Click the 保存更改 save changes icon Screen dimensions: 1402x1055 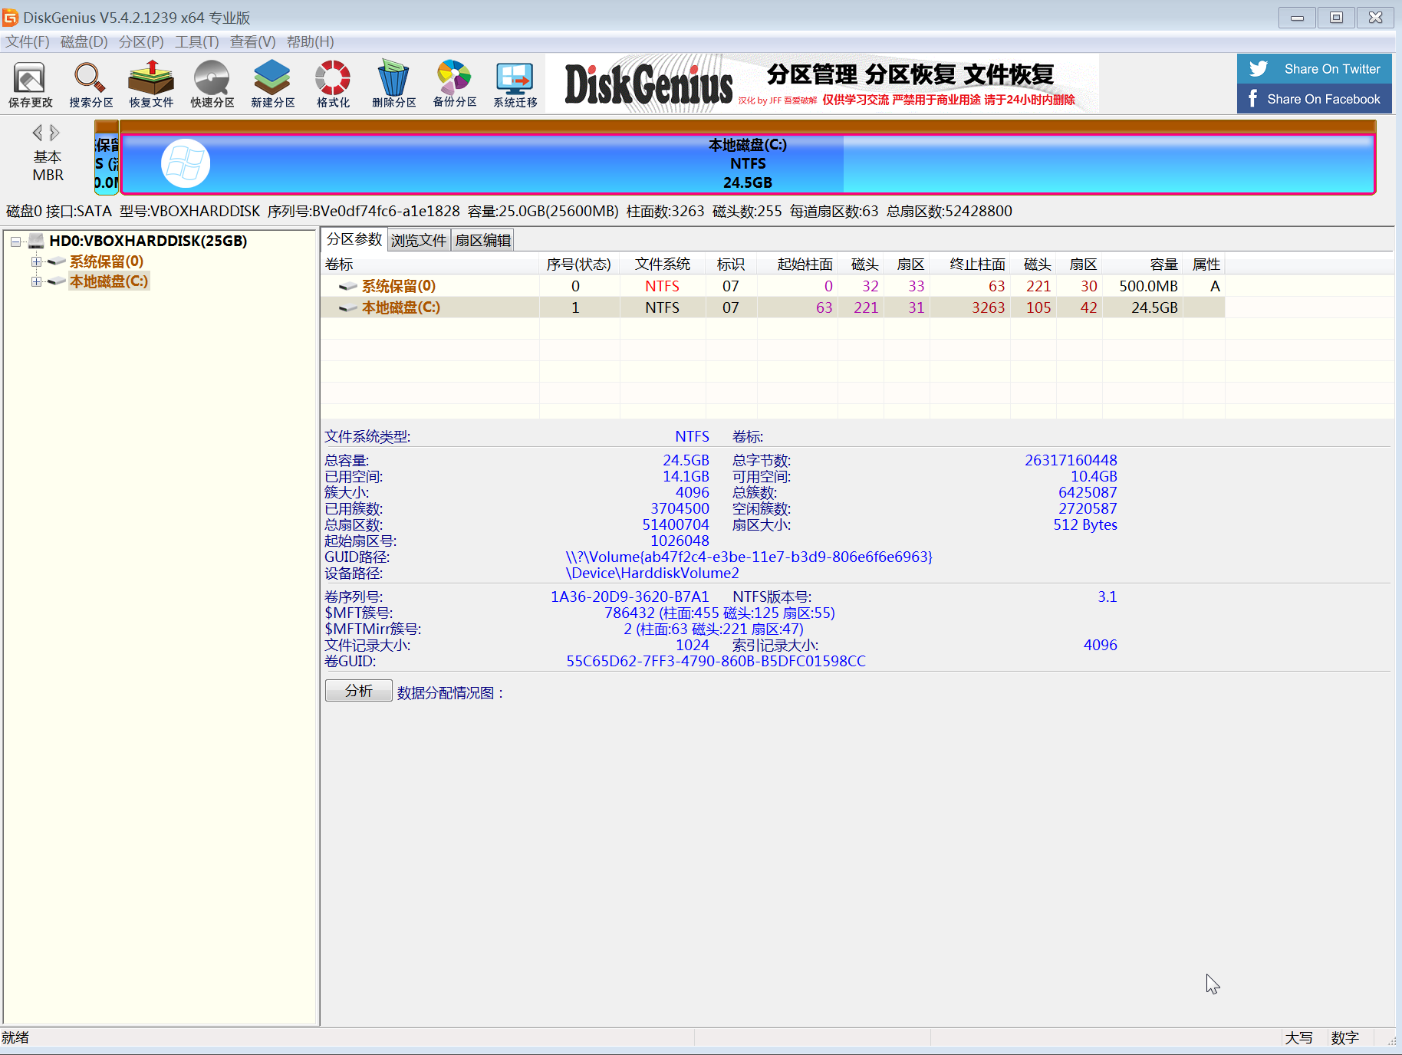pyautogui.click(x=31, y=84)
